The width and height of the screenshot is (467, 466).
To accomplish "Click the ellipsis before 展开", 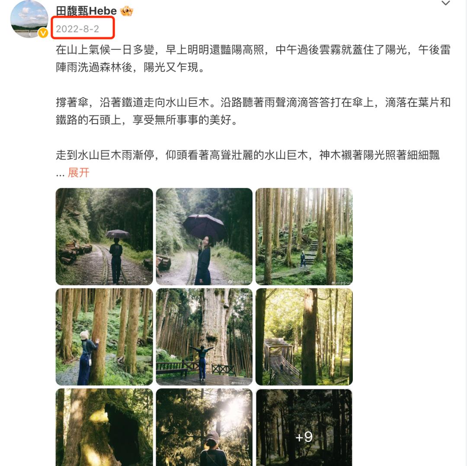I will click(60, 175).
